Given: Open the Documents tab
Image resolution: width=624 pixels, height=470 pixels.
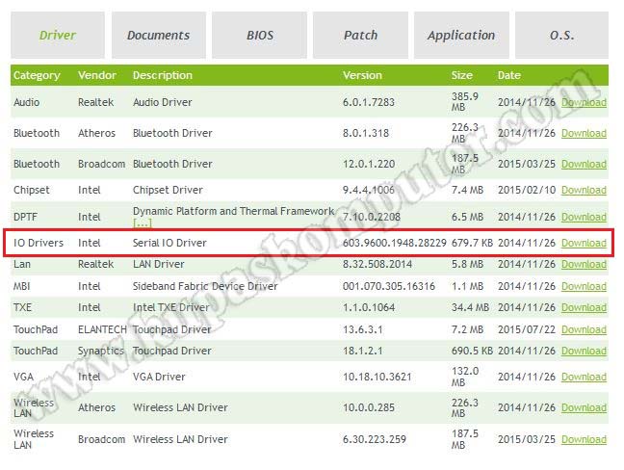Looking at the screenshot, I should 158,36.
